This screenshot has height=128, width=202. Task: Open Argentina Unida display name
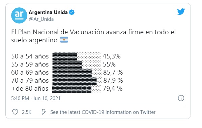pos(48,12)
